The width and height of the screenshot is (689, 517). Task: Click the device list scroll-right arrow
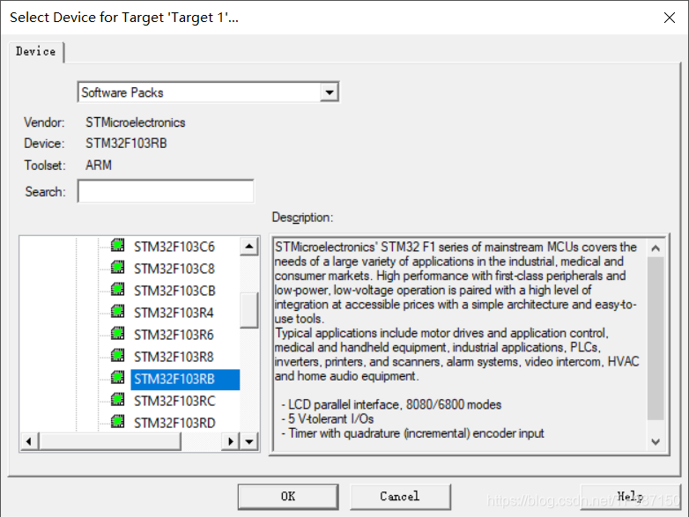(230, 441)
